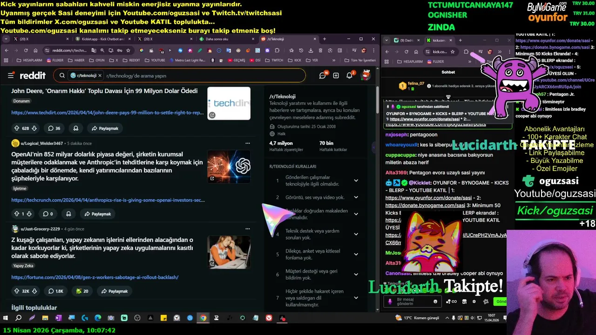Switch to Kicklet.app browser tab
Screen dimensions: 596x335
103,39
